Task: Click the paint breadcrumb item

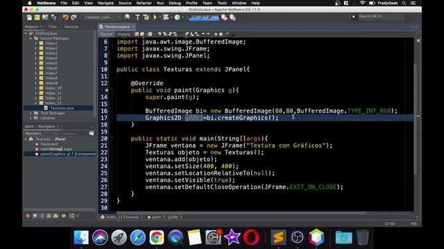Action: click(x=156, y=217)
